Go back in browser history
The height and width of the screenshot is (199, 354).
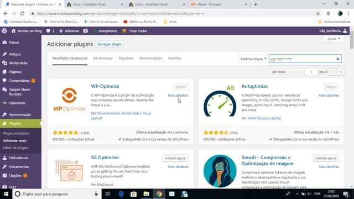pyautogui.click(x=6, y=13)
